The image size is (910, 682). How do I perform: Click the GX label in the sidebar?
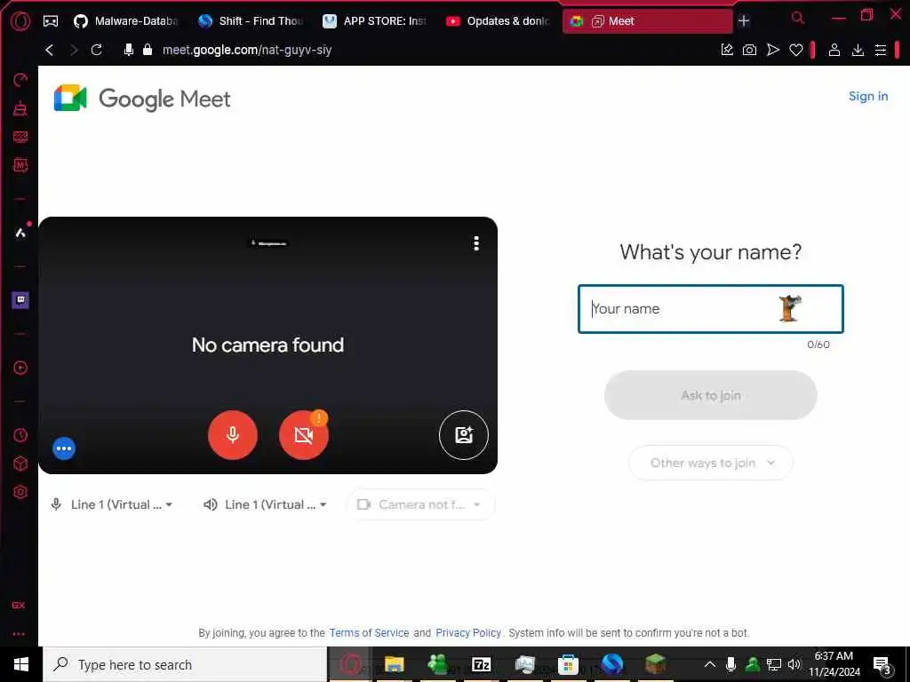pos(19,605)
